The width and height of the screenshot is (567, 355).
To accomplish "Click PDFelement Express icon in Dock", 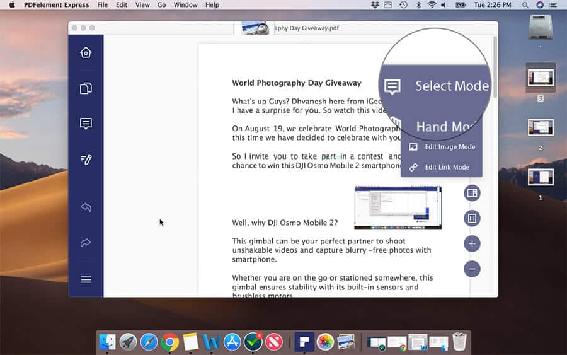I will coord(304,342).
